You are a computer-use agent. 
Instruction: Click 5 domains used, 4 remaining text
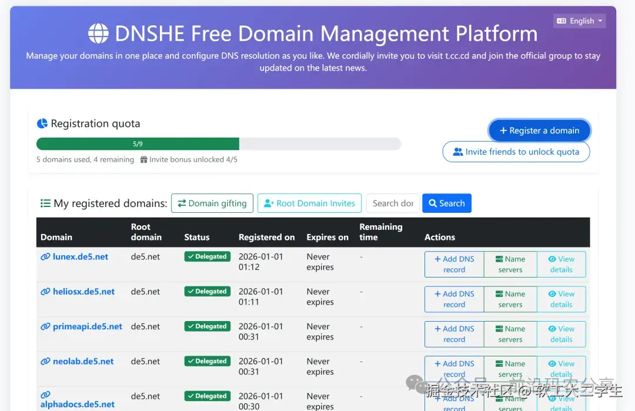point(85,159)
